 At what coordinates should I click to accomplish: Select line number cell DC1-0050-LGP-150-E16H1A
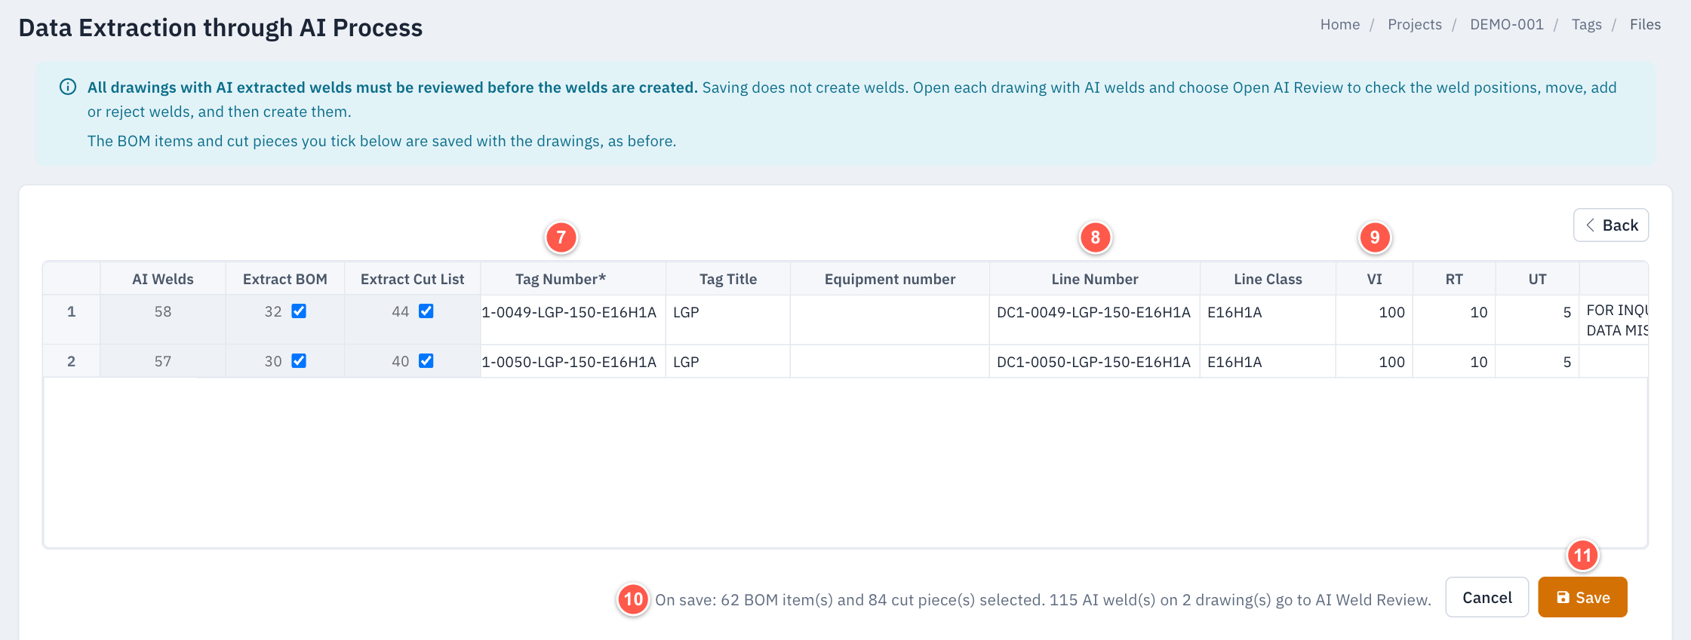tap(1095, 361)
